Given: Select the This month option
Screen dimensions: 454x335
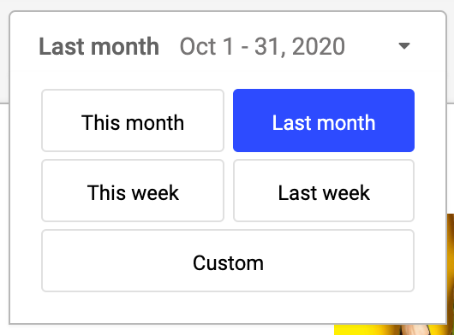Looking at the screenshot, I should tap(133, 120).
